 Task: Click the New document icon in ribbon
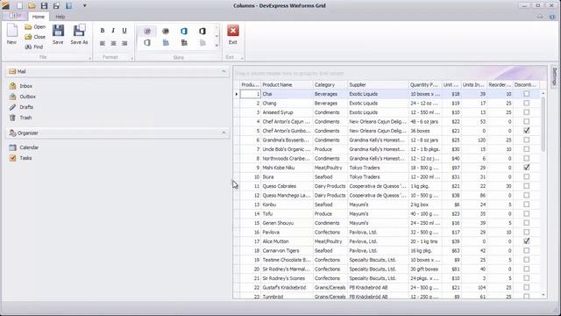(x=11, y=34)
